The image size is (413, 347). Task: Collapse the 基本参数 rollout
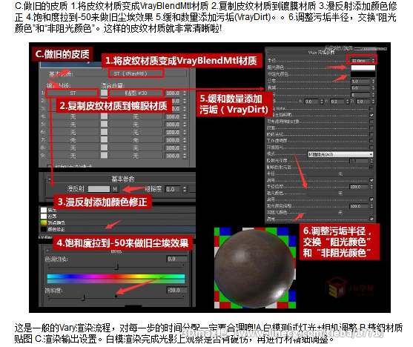(x=49, y=179)
